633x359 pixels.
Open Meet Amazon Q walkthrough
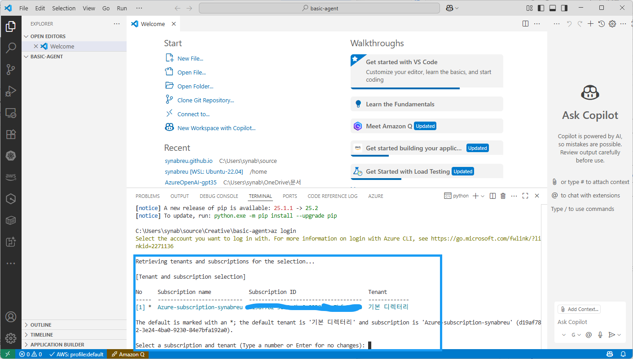tap(427, 126)
